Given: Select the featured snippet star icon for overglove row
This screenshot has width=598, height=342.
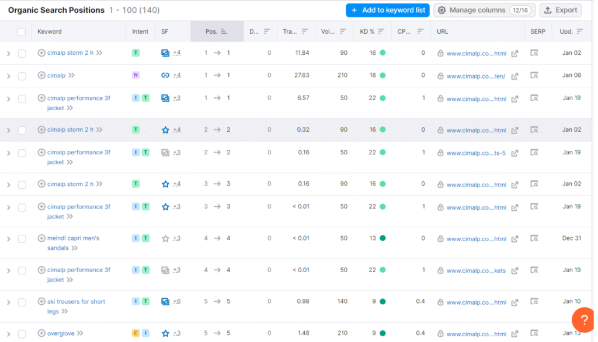Looking at the screenshot, I should pyautogui.click(x=166, y=333).
